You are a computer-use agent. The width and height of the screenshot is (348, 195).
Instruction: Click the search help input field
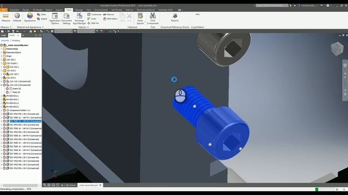pyautogui.click(x=272, y=5)
